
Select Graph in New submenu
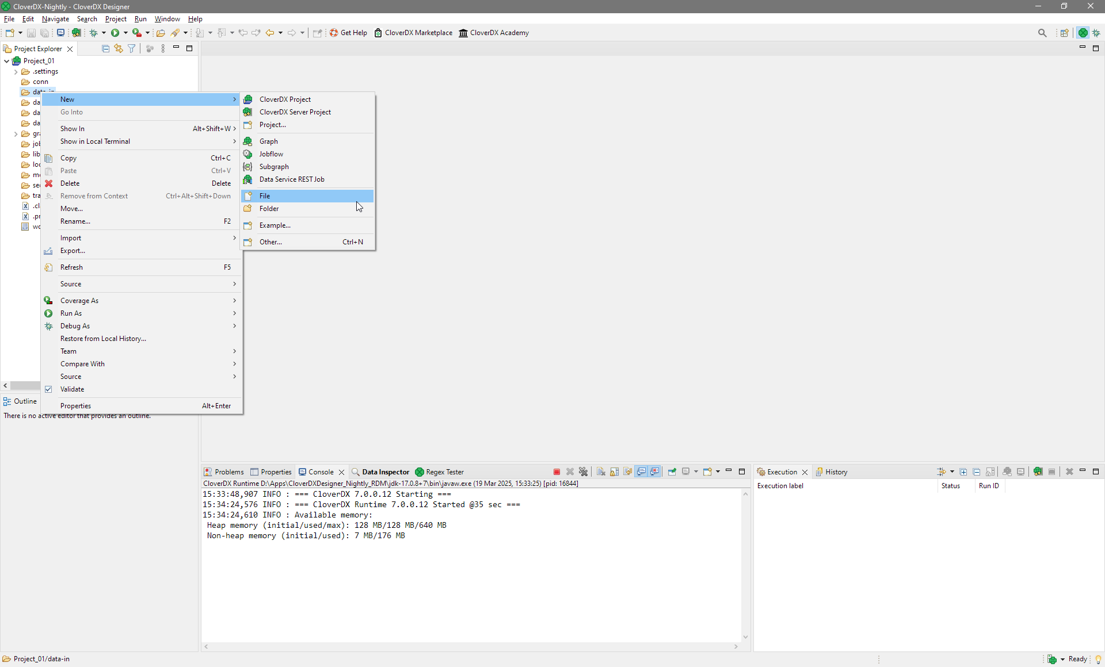pos(268,141)
